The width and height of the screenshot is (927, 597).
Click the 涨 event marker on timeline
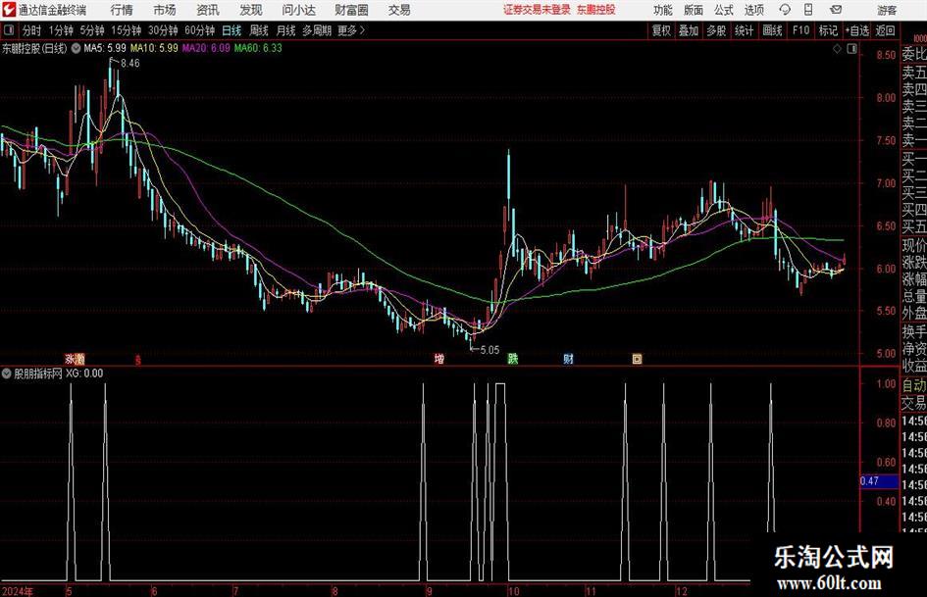click(71, 358)
